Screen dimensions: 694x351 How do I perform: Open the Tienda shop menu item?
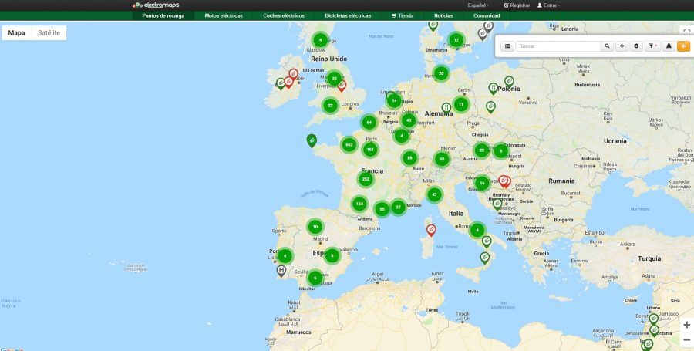pyautogui.click(x=403, y=16)
